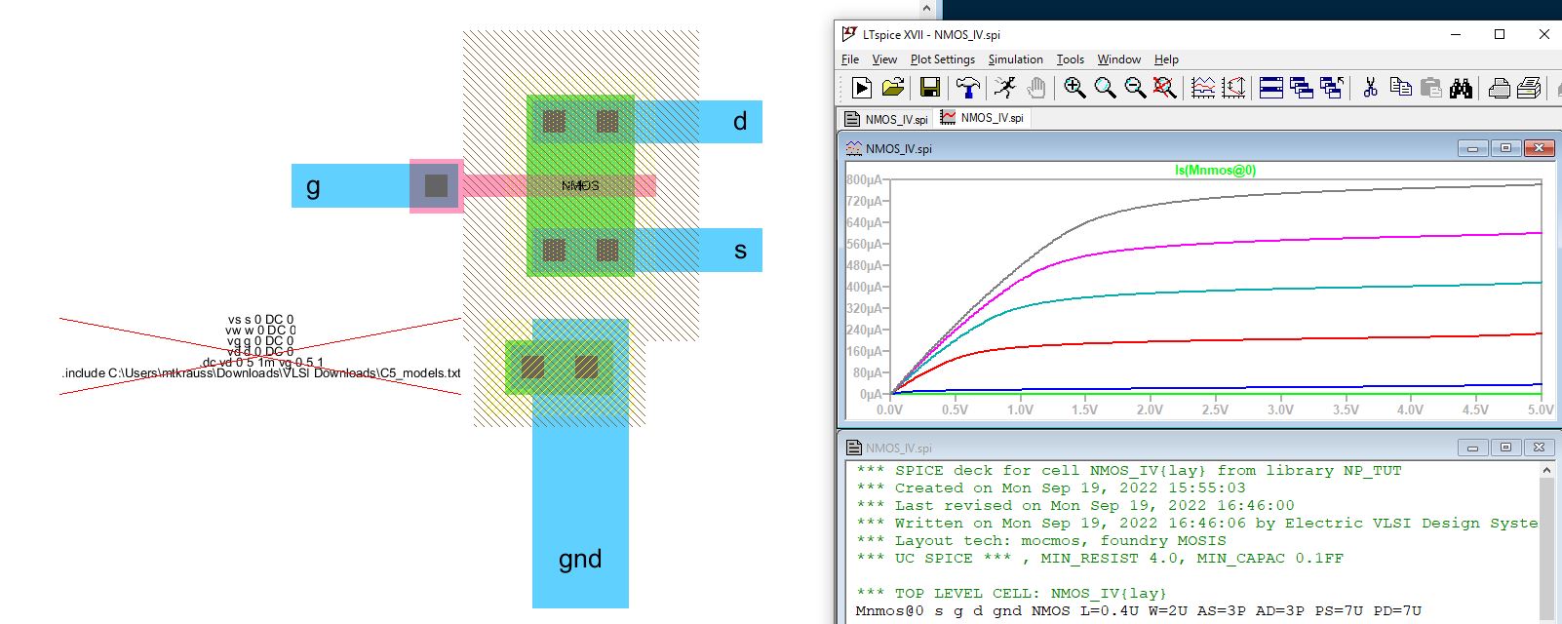
Task: Click the Autorange plot icon
Action: point(1203,88)
